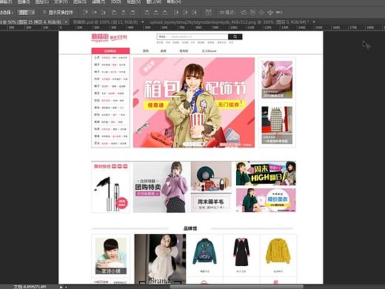This screenshot has height=289, width=385.
Task: Click the pink shoes promo image on canvas
Action: click(x=277, y=79)
